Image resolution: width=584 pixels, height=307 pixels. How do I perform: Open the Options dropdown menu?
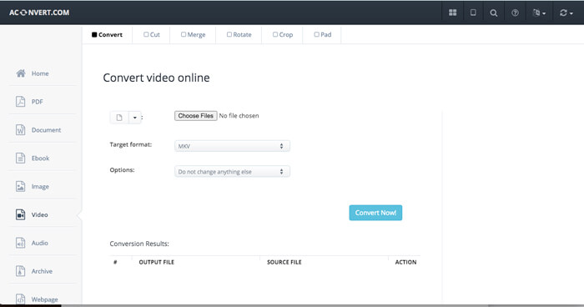tap(232, 172)
